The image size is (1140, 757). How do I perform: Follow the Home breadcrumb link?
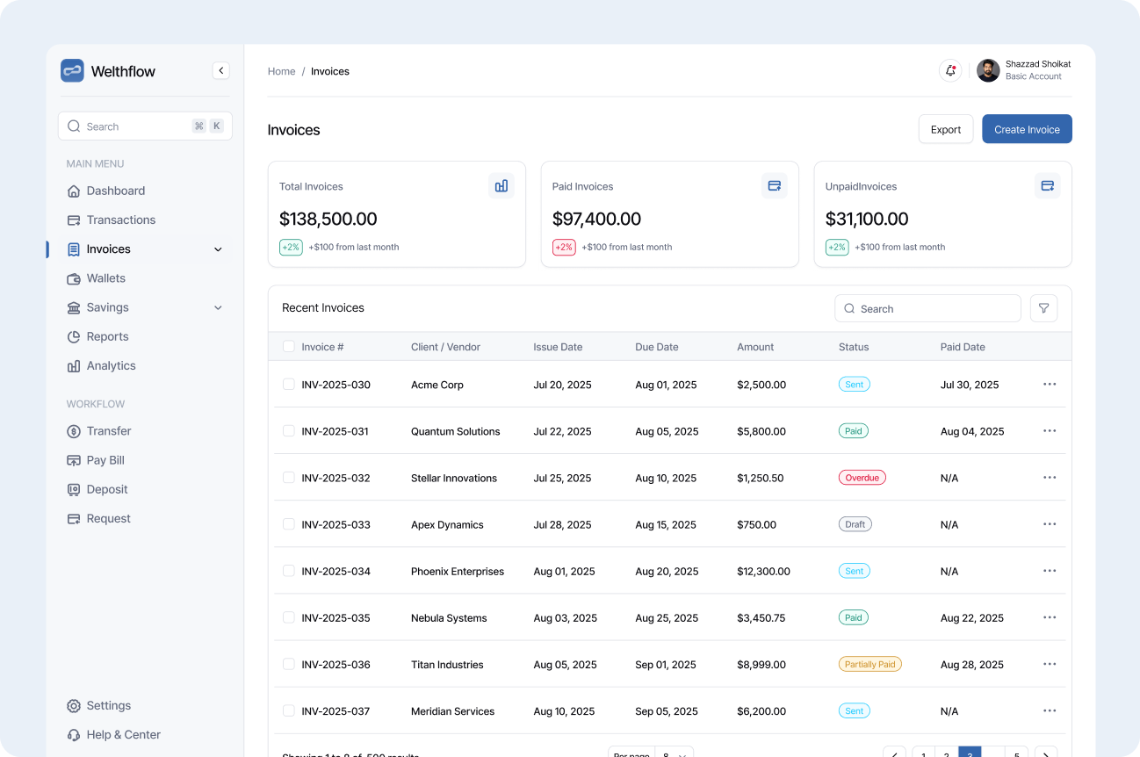click(282, 71)
